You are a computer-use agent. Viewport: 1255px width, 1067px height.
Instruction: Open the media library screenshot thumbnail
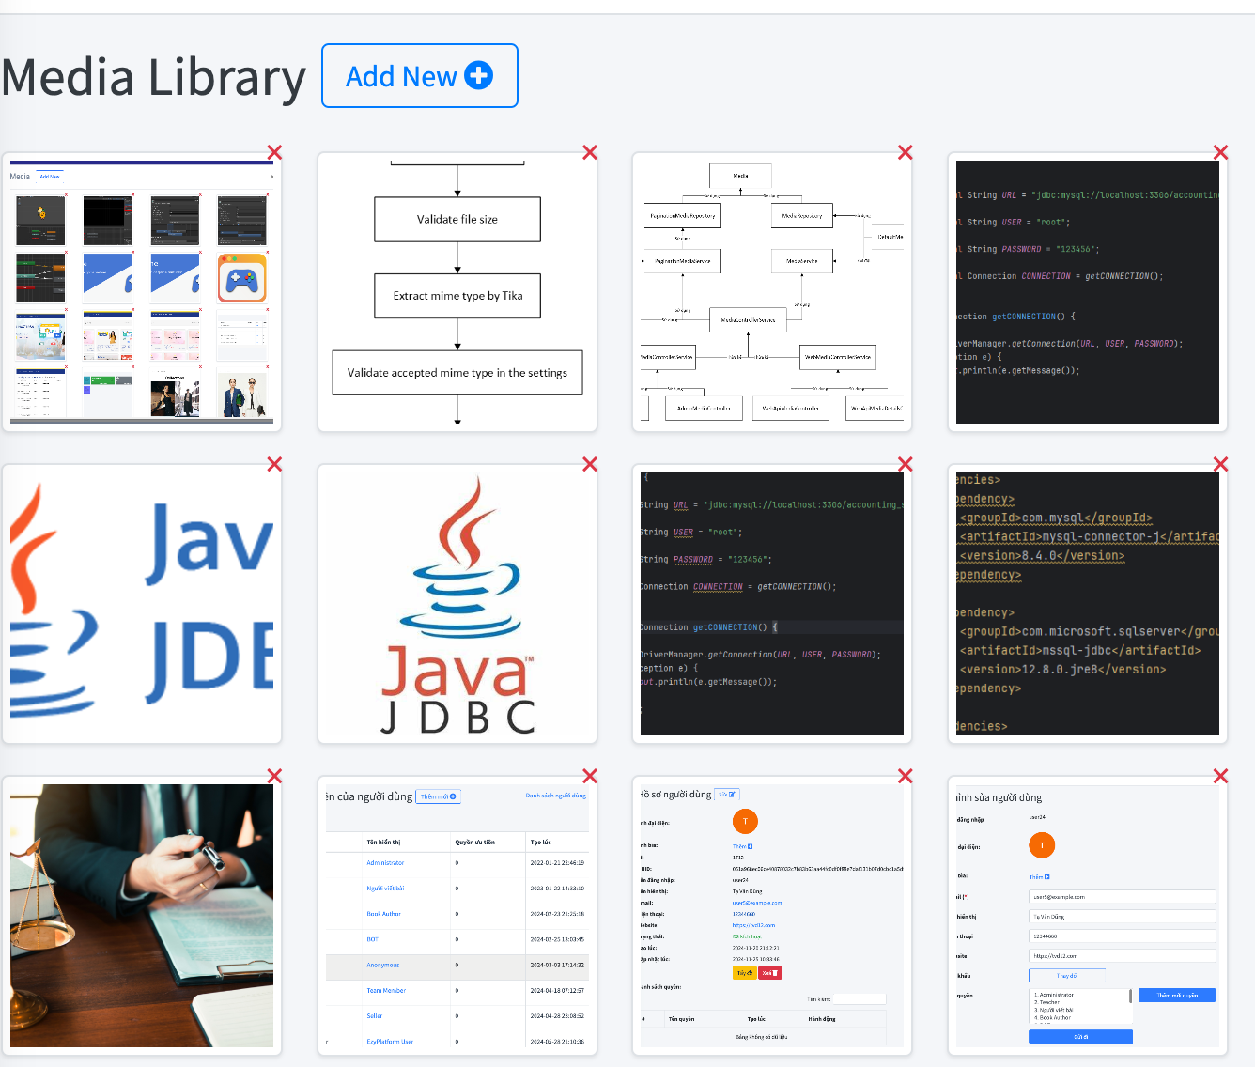142,292
